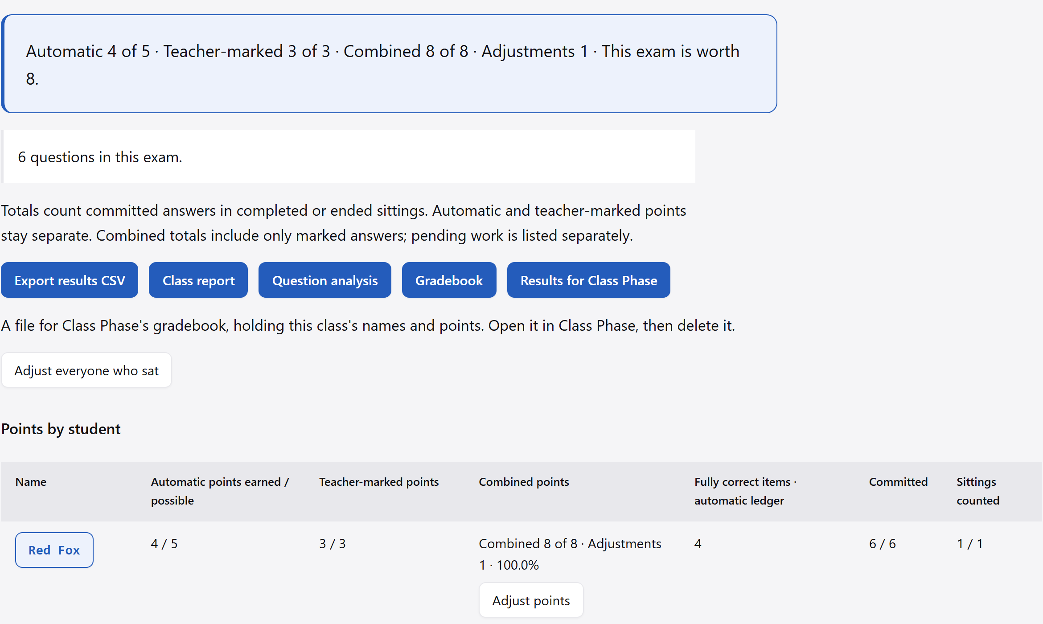
Task: Click the Committed column header
Action: (898, 482)
